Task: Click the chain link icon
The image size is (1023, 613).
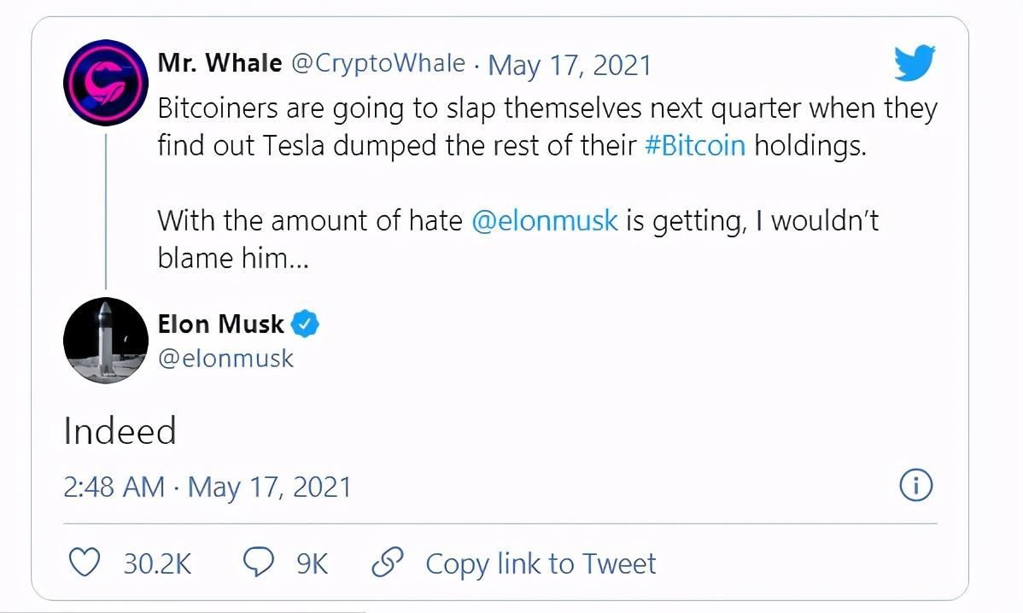Action: click(x=387, y=563)
